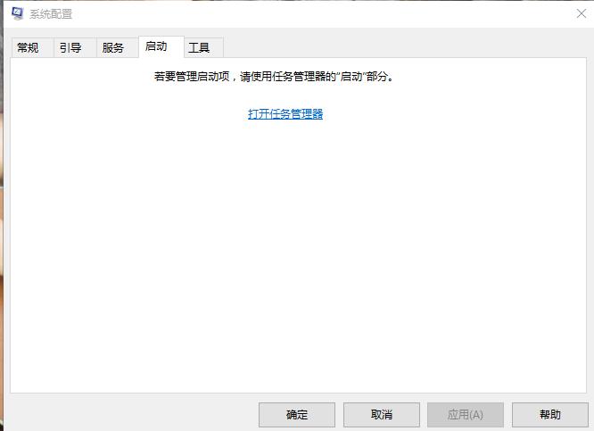The width and height of the screenshot is (594, 431).
Task: Switch to the 常规 tab
Action: point(32,48)
